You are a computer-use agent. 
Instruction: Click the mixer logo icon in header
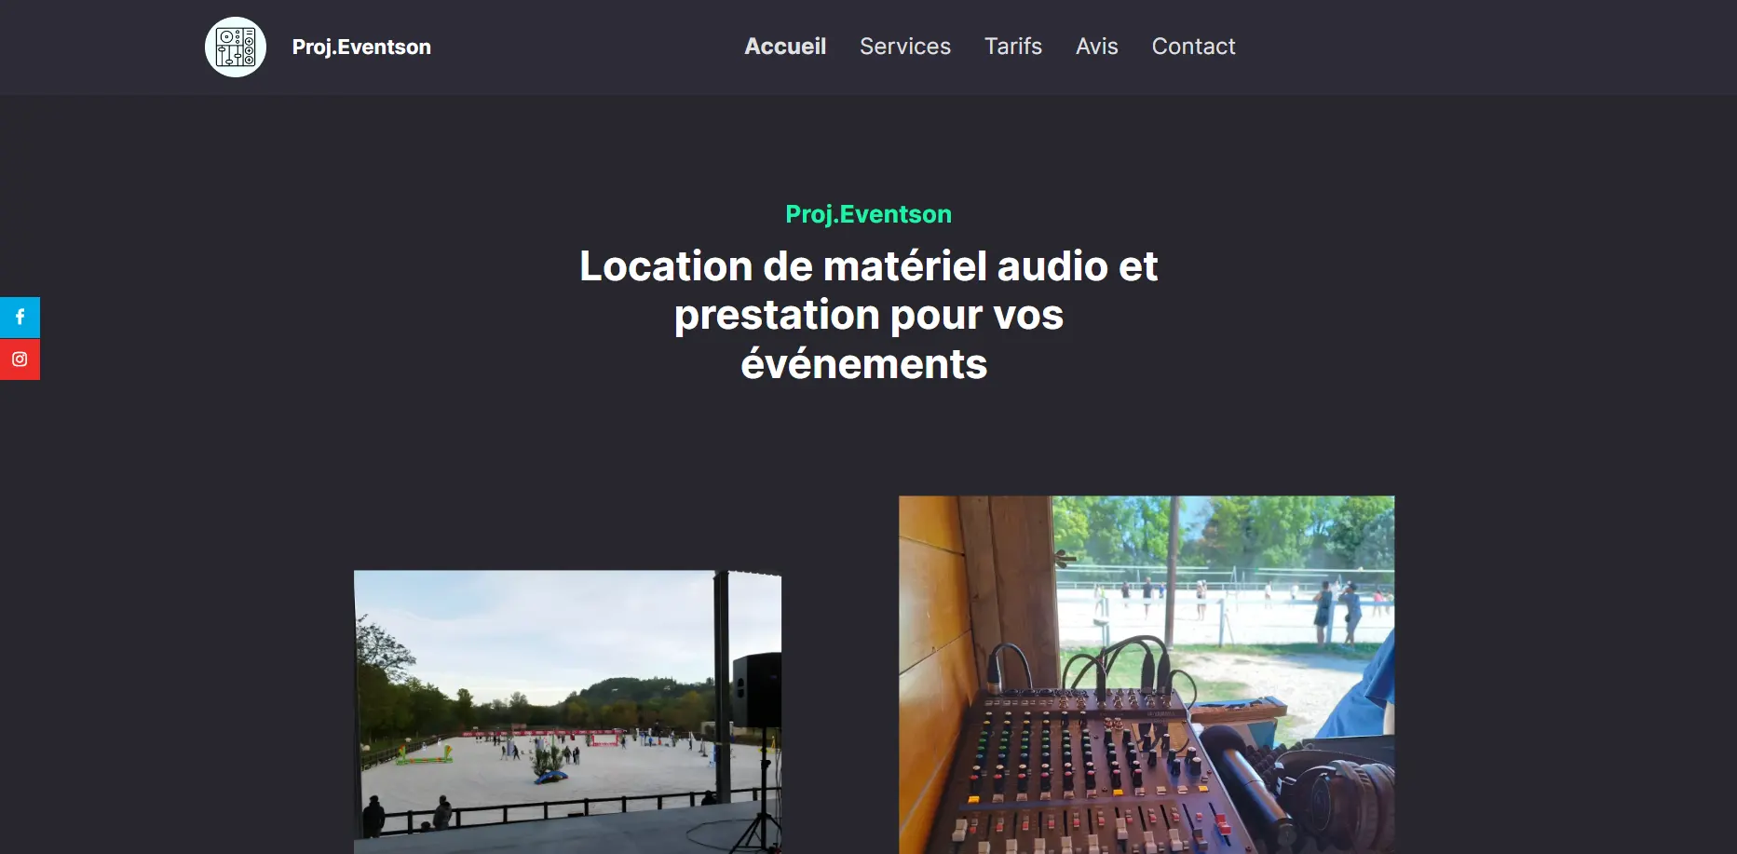click(x=235, y=47)
